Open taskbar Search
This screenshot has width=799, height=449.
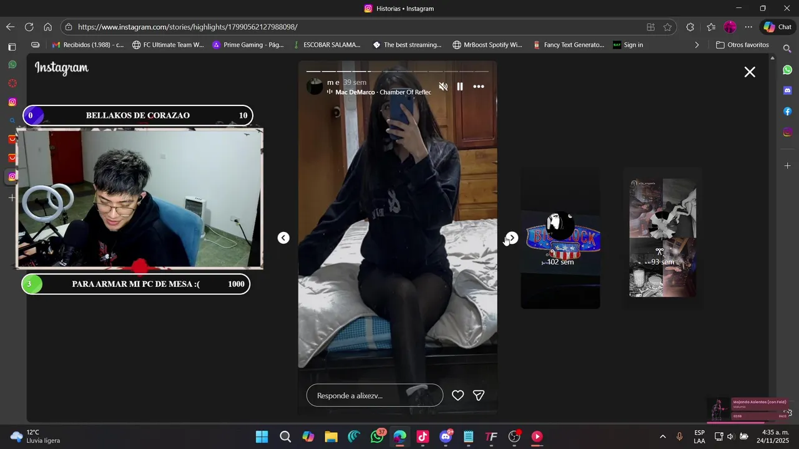coord(285,437)
